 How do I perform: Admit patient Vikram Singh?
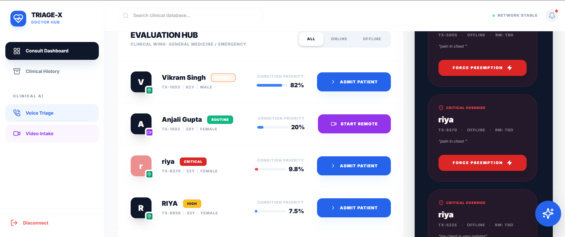(354, 82)
